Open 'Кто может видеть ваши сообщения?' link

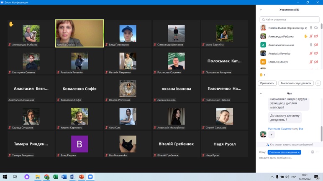(292, 145)
